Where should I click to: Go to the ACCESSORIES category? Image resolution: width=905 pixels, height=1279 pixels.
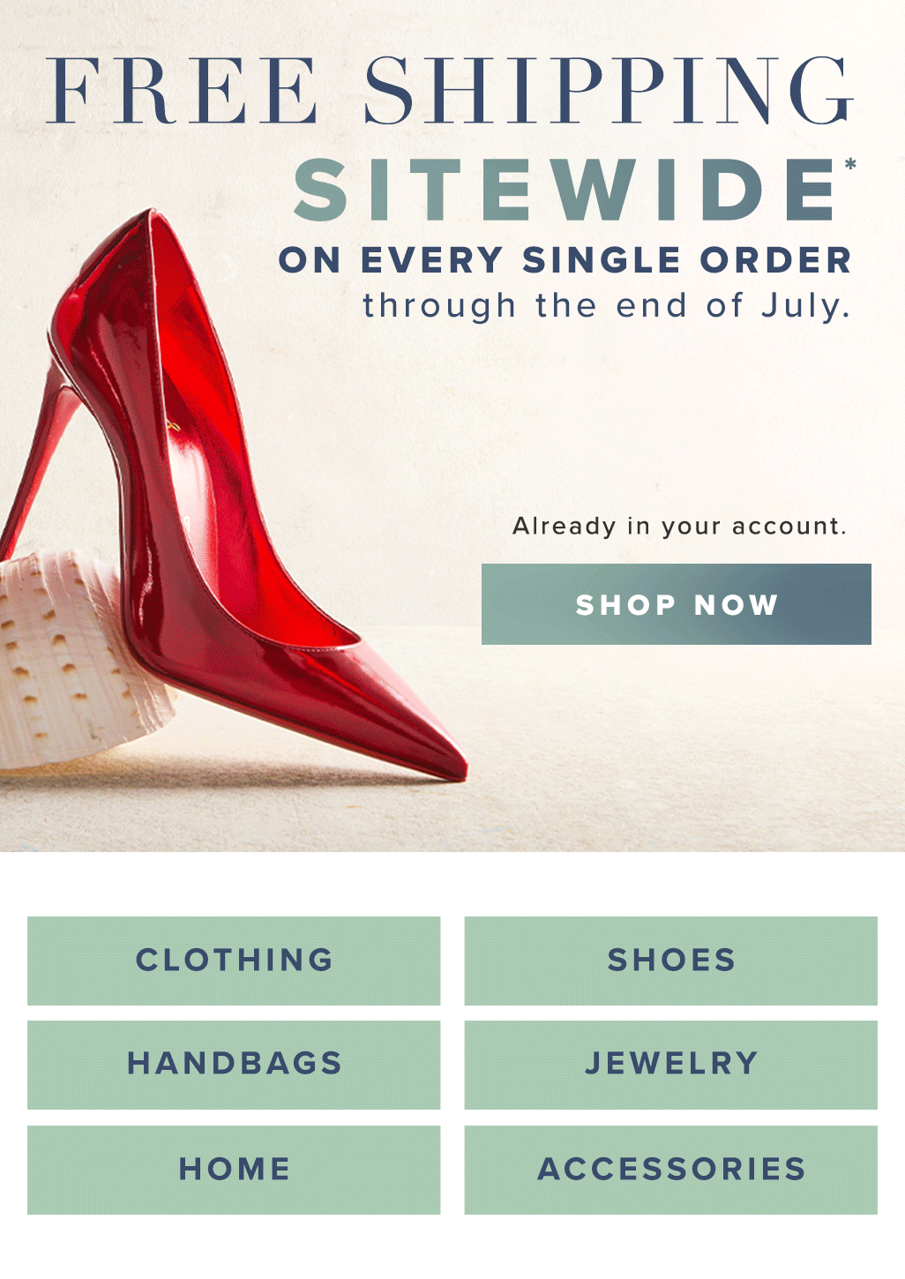point(671,1170)
